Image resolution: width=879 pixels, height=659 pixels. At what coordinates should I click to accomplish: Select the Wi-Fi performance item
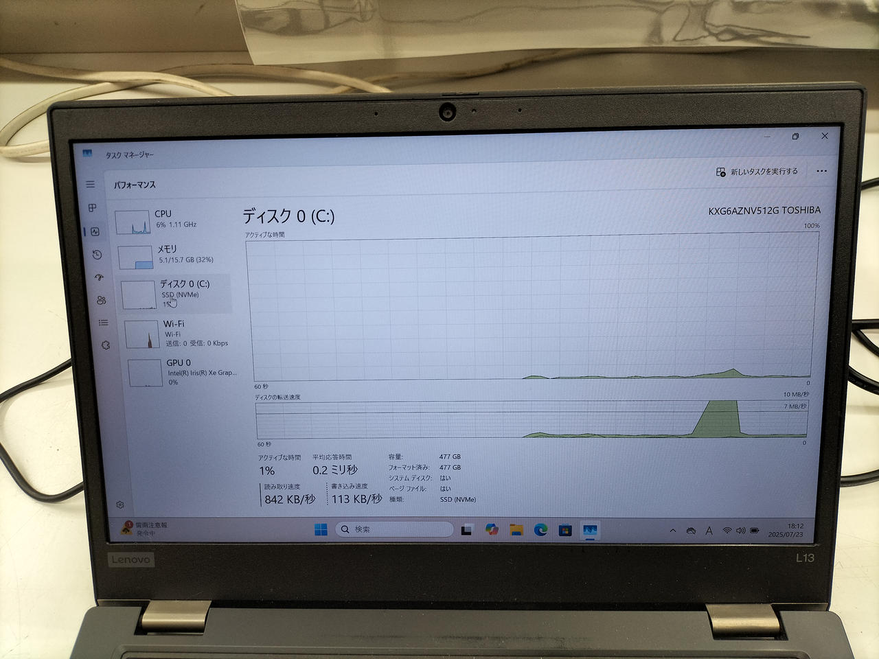tap(177, 334)
